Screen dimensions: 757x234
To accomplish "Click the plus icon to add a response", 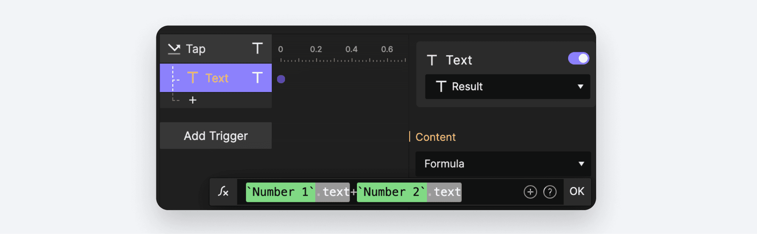I will pyautogui.click(x=193, y=100).
